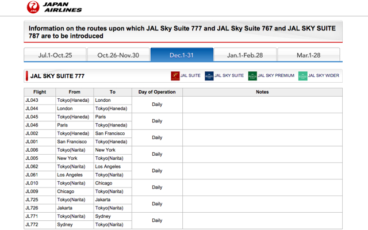368x230 pixels.
Task: Click the JAPAN AIRLINES wordmark
Action: tap(63, 7)
